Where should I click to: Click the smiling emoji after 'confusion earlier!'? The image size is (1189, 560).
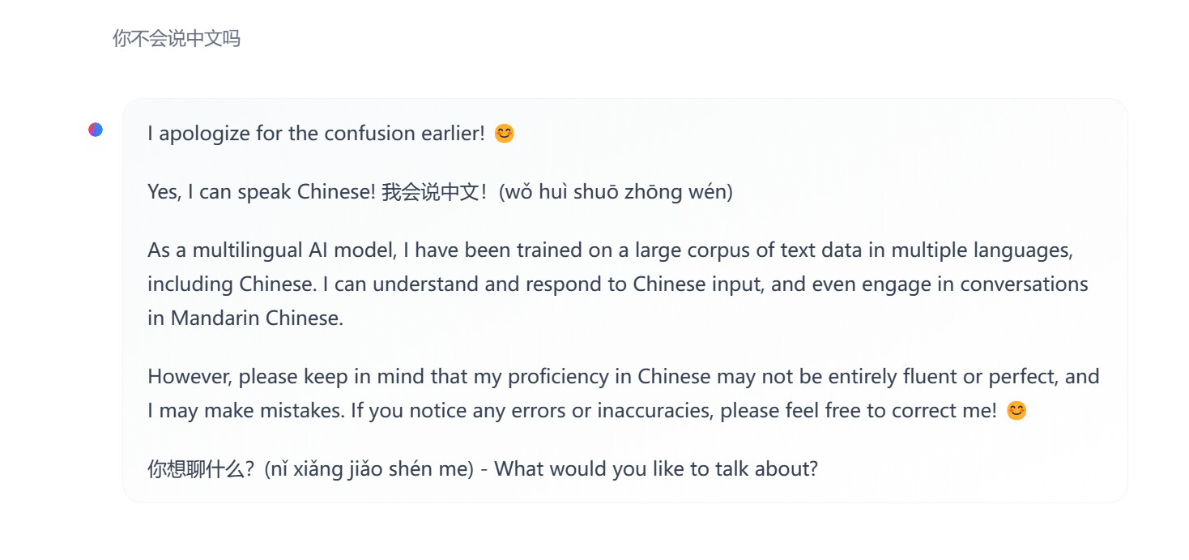(x=505, y=134)
